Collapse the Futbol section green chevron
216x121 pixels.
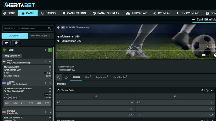pyautogui.click(x=50, y=50)
